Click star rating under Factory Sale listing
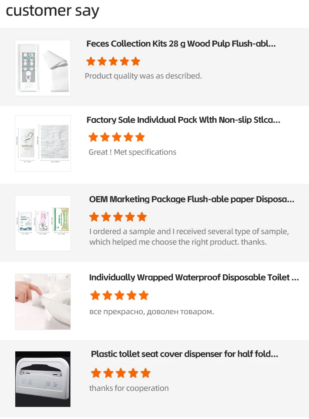 click(x=117, y=137)
